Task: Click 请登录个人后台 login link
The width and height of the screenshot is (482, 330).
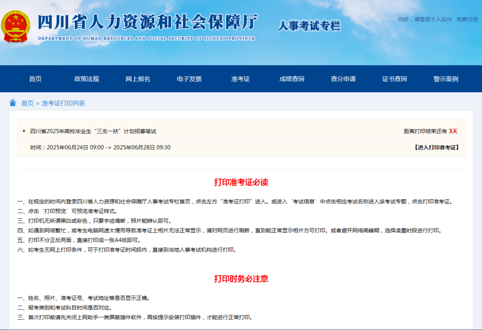Action: 433,20
